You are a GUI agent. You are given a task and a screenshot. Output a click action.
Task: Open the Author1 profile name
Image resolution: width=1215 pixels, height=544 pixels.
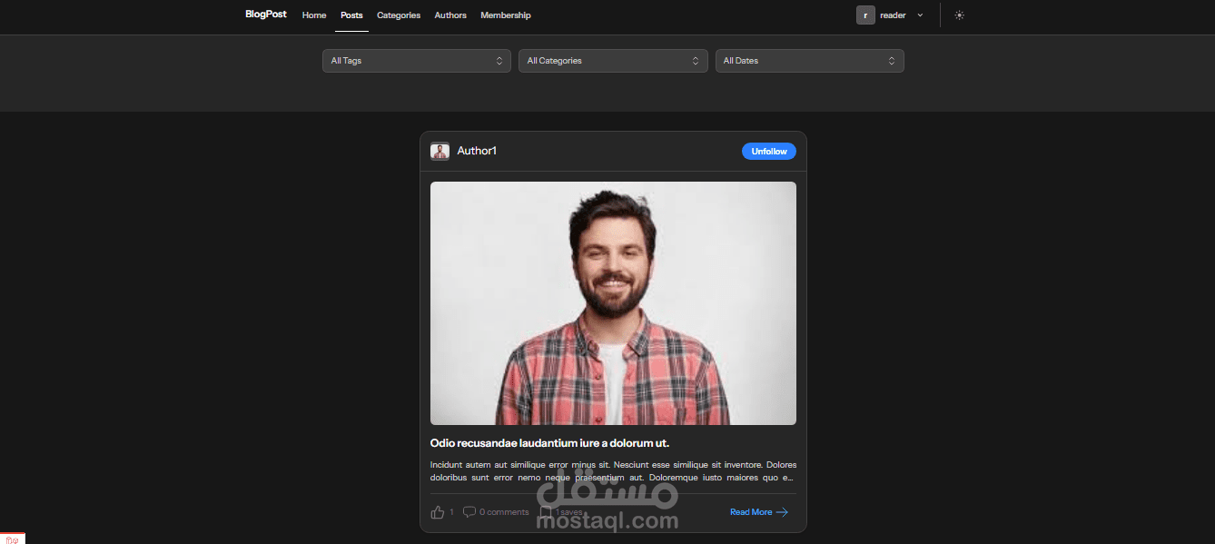tap(477, 151)
